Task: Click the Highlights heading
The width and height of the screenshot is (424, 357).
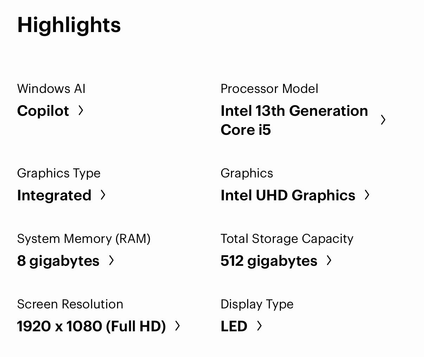Action: coord(69,25)
